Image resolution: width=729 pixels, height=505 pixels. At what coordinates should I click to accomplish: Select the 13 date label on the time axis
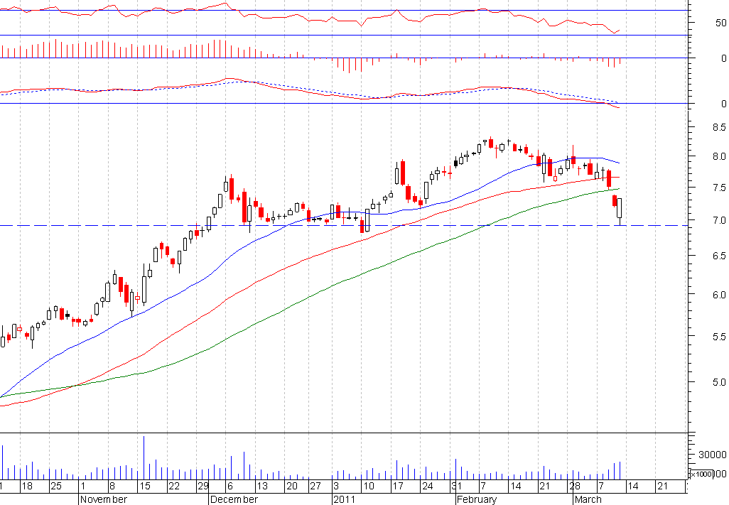coord(262,487)
